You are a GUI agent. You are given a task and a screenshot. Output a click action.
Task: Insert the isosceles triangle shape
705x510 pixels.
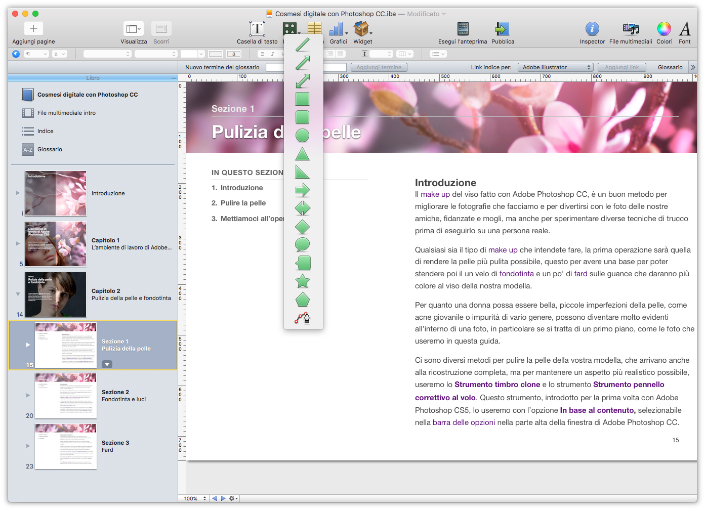point(303,154)
